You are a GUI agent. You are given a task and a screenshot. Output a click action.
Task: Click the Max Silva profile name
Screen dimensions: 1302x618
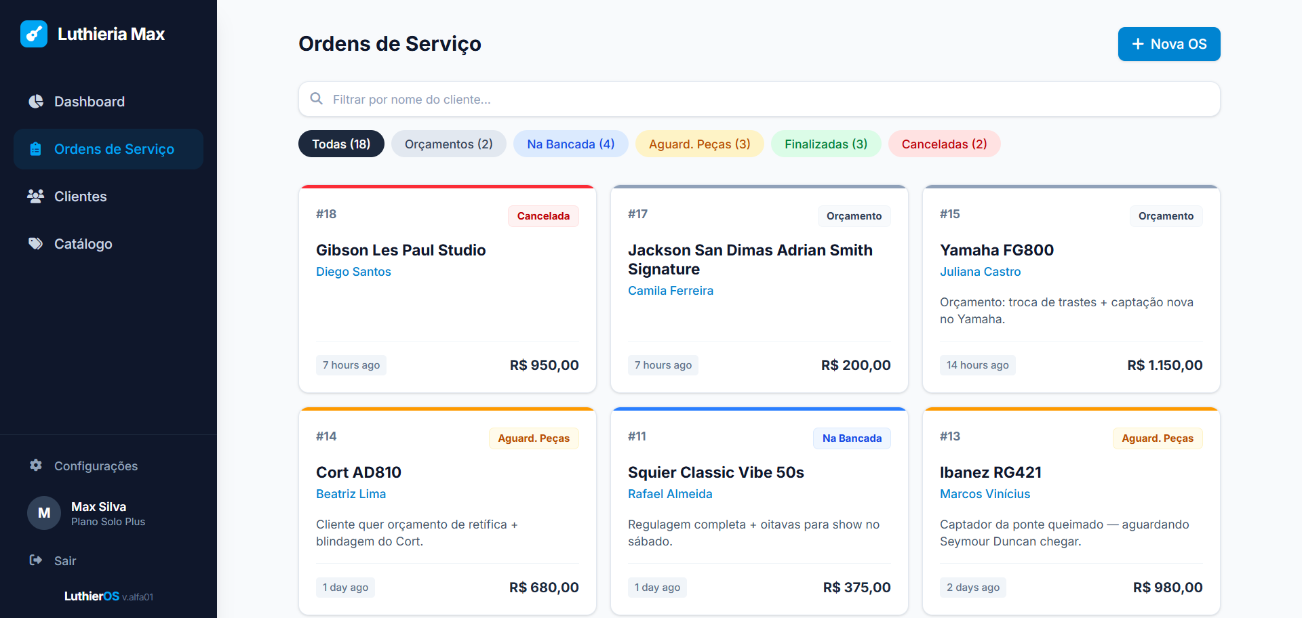coord(98,507)
